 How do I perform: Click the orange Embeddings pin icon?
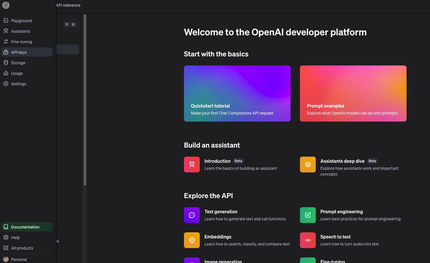(192, 240)
